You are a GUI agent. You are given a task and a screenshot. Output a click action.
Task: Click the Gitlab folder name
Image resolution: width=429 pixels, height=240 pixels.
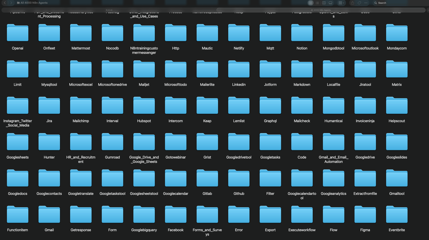207,194
